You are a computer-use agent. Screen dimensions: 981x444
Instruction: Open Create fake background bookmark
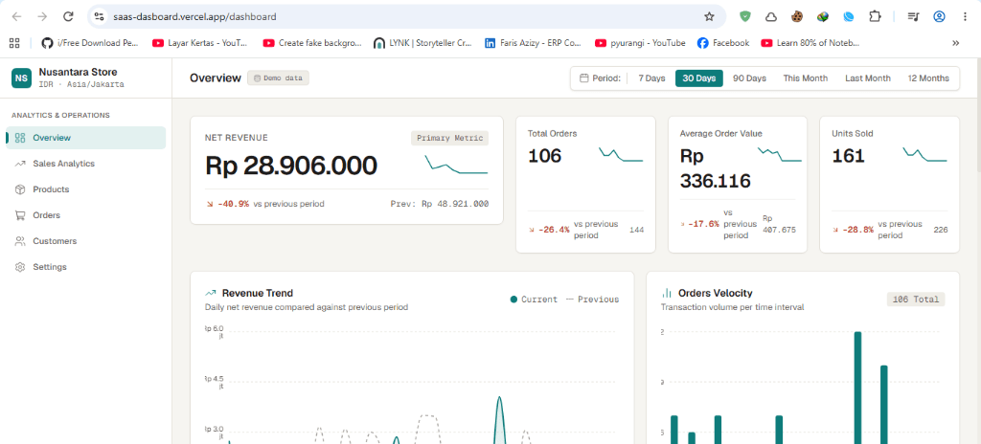[x=311, y=43]
